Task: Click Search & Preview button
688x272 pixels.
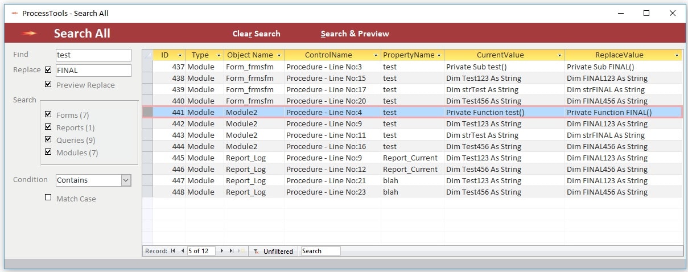Action: tap(355, 34)
